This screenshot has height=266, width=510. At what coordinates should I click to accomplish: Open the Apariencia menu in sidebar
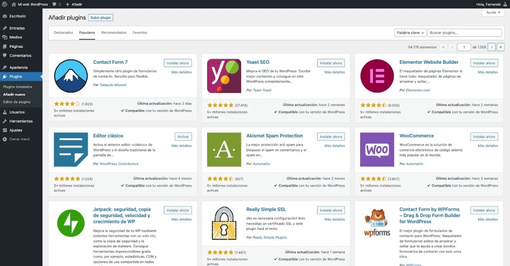pos(18,67)
